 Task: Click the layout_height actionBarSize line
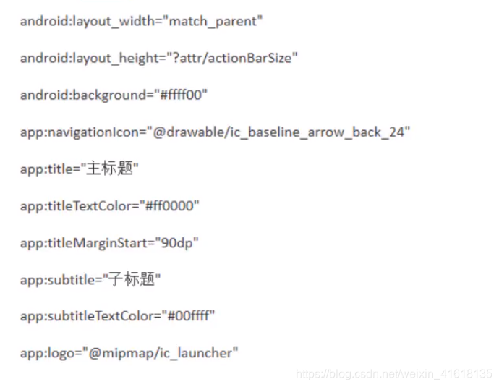pos(159,59)
